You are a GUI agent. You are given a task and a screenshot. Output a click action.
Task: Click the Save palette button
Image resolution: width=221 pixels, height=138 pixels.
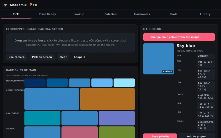click(x=160, y=136)
